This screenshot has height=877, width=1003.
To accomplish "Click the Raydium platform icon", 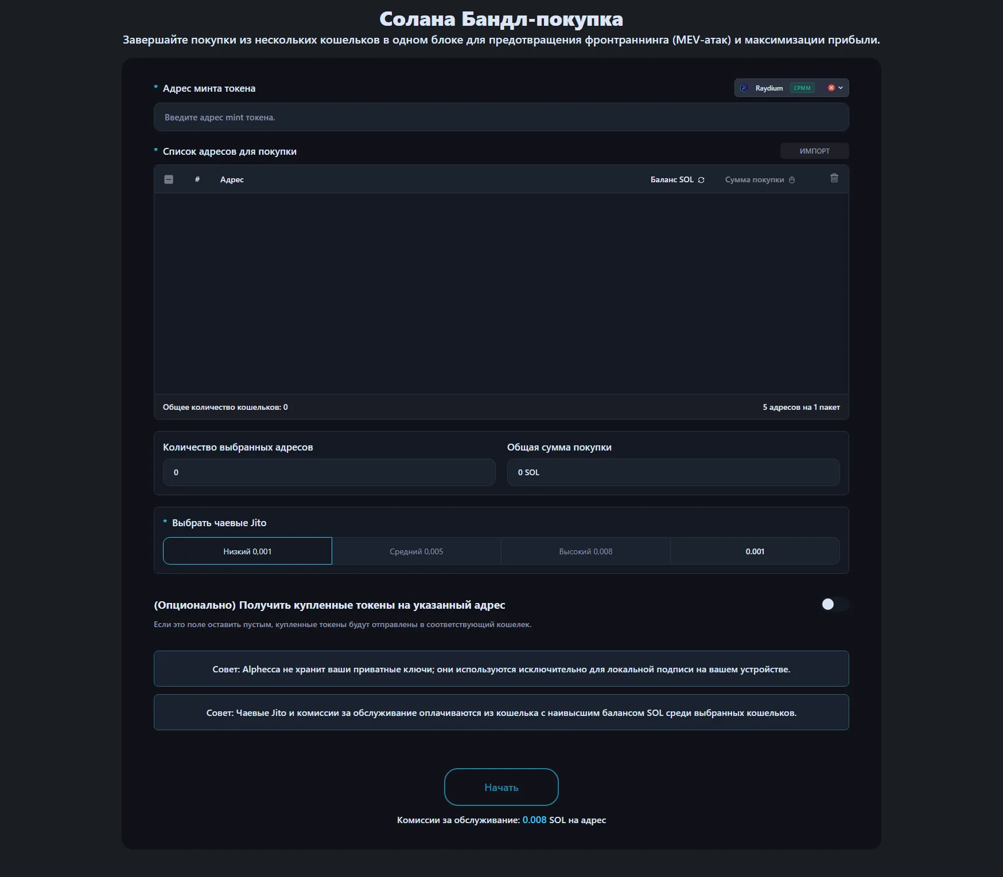I will [744, 88].
